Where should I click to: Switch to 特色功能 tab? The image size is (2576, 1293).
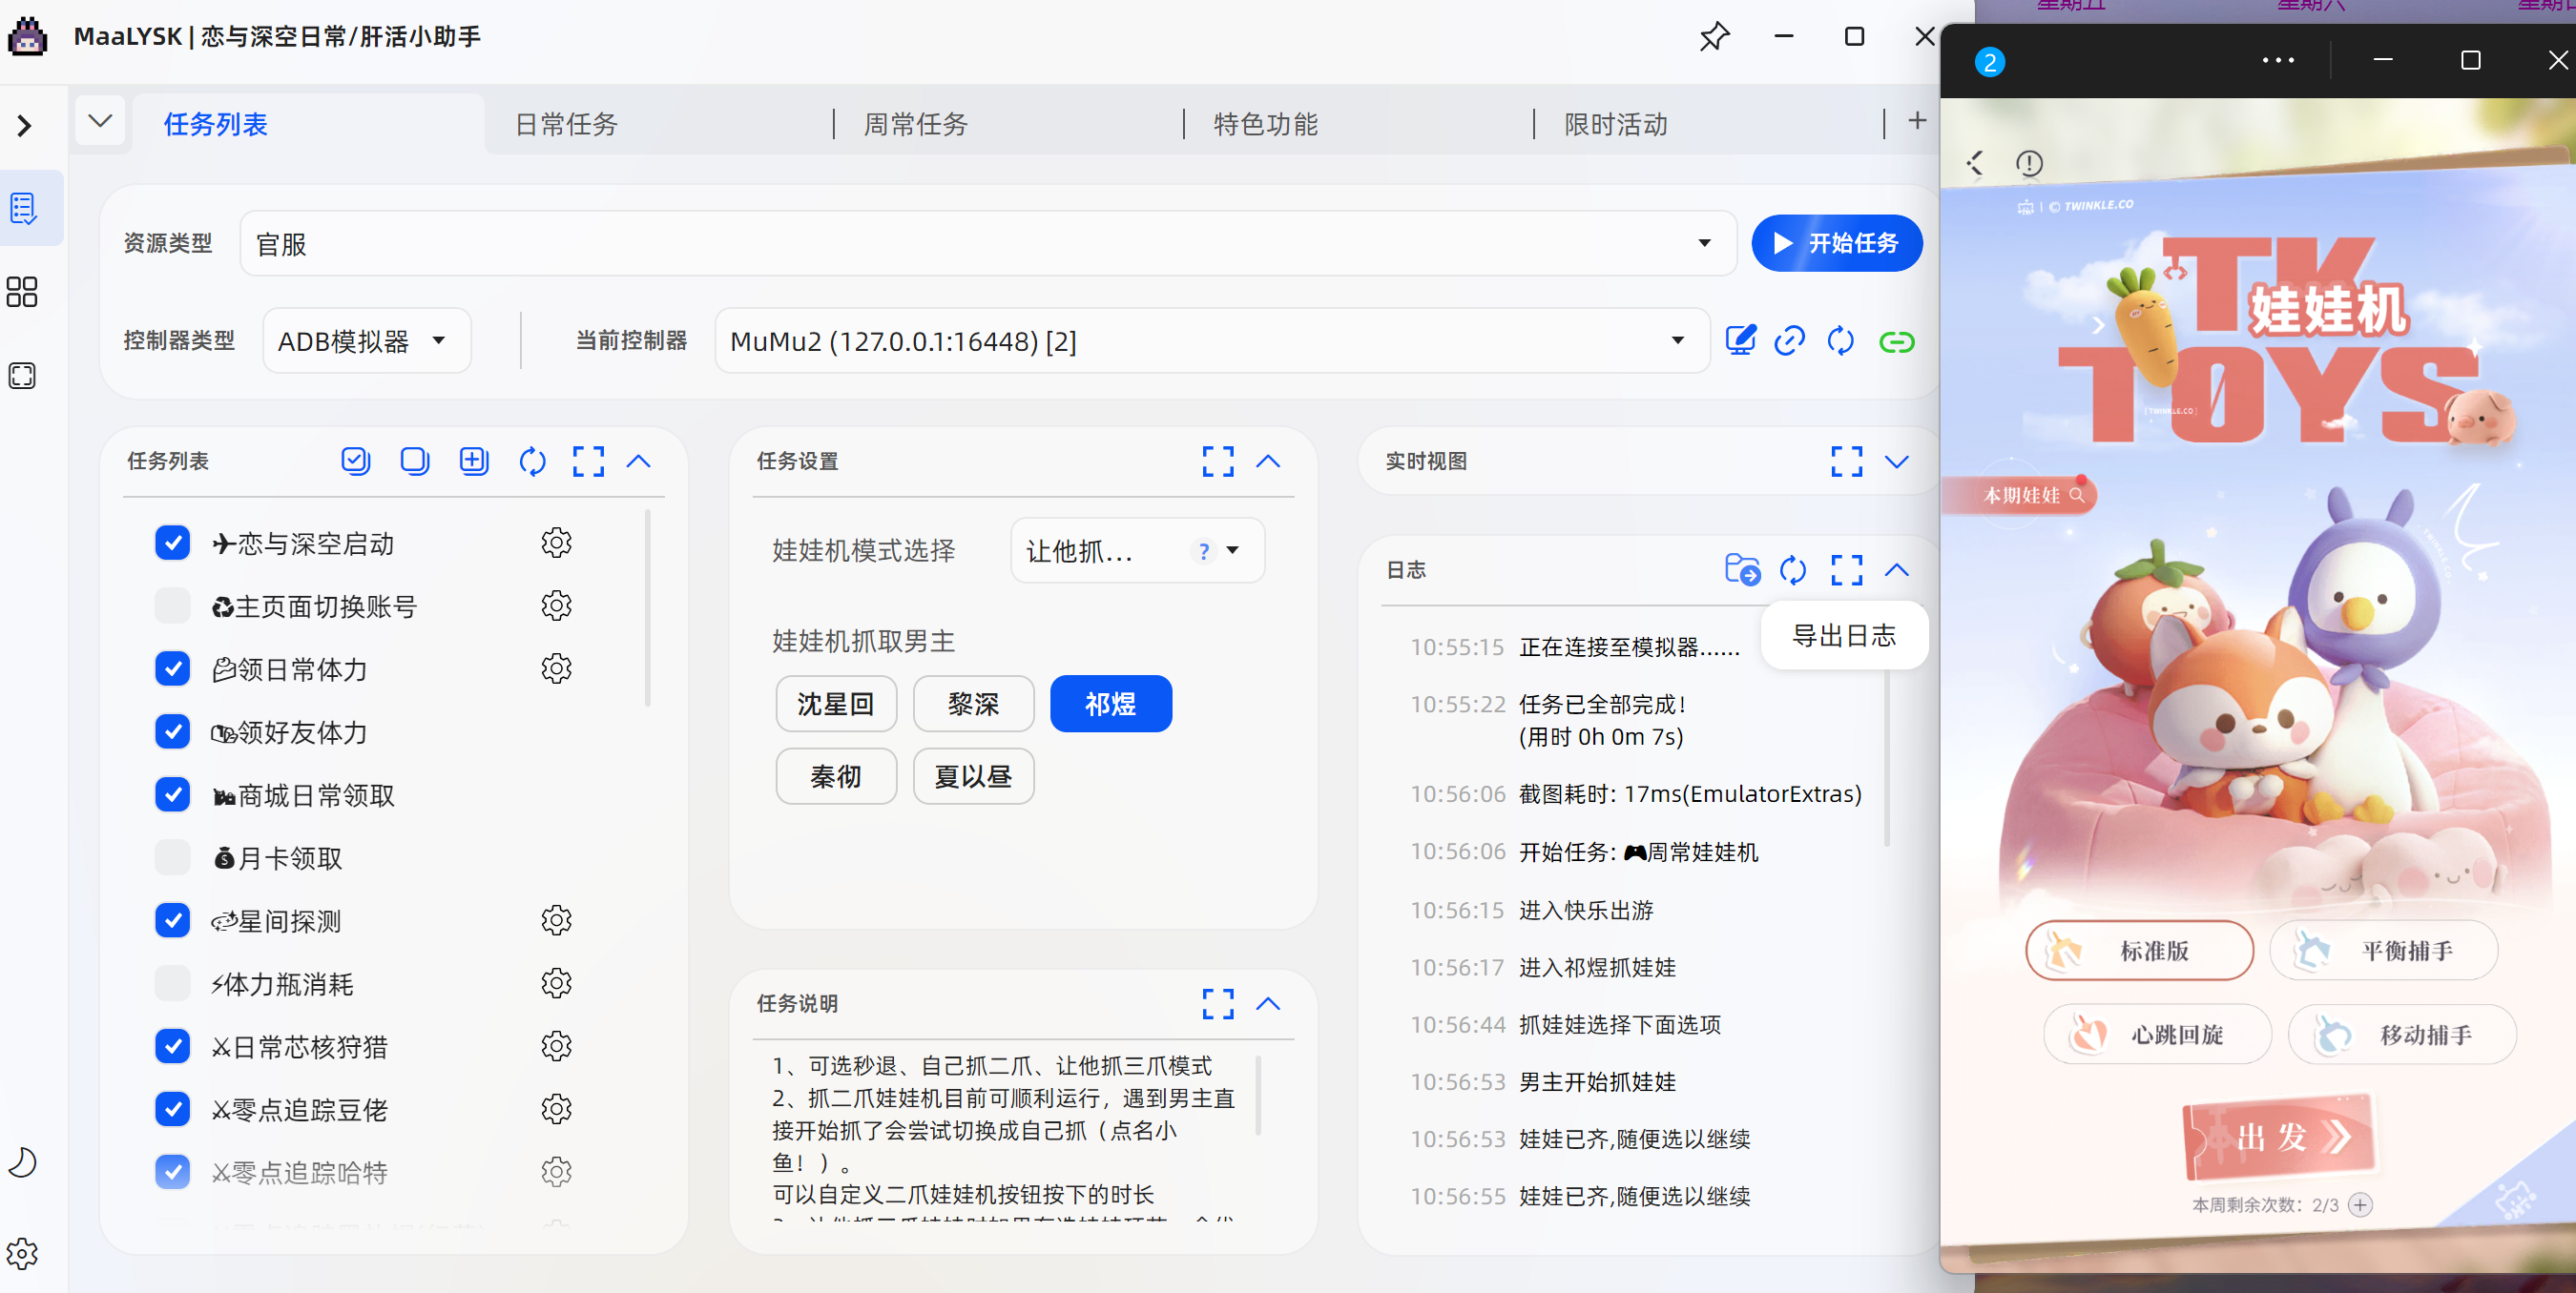click(x=1266, y=124)
